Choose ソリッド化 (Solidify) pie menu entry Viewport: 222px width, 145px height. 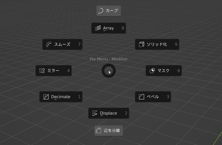coord(157,45)
